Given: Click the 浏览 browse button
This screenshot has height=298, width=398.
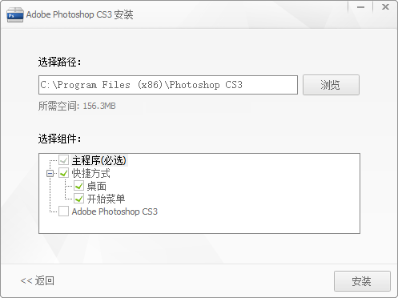Looking at the screenshot, I should [x=331, y=85].
